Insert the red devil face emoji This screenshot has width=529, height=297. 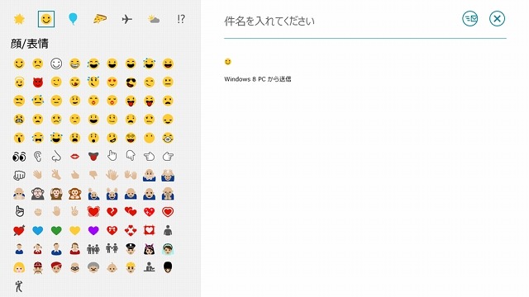[x=38, y=82]
